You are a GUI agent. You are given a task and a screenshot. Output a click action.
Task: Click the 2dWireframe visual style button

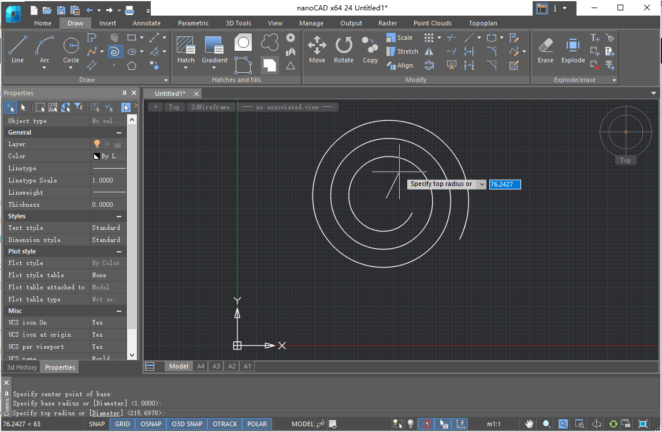210,107
